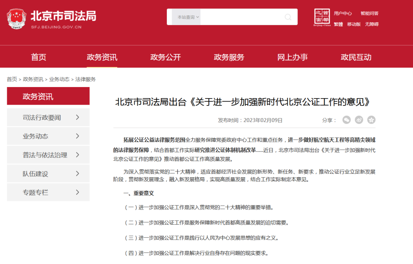Click heading 一、重要意义
Screen dimensions: 413x264
click(x=139, y=193)
